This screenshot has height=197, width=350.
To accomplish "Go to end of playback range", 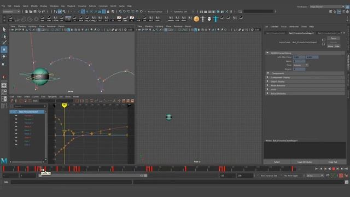I will pos(346,169).
